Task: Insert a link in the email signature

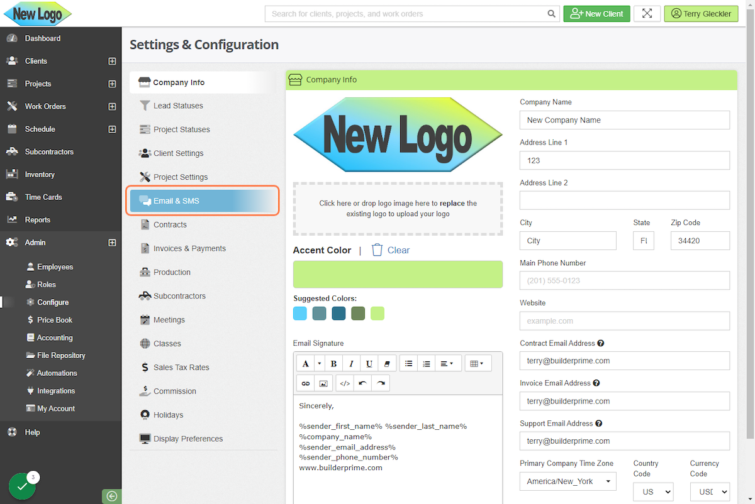Action: [306, 383]
